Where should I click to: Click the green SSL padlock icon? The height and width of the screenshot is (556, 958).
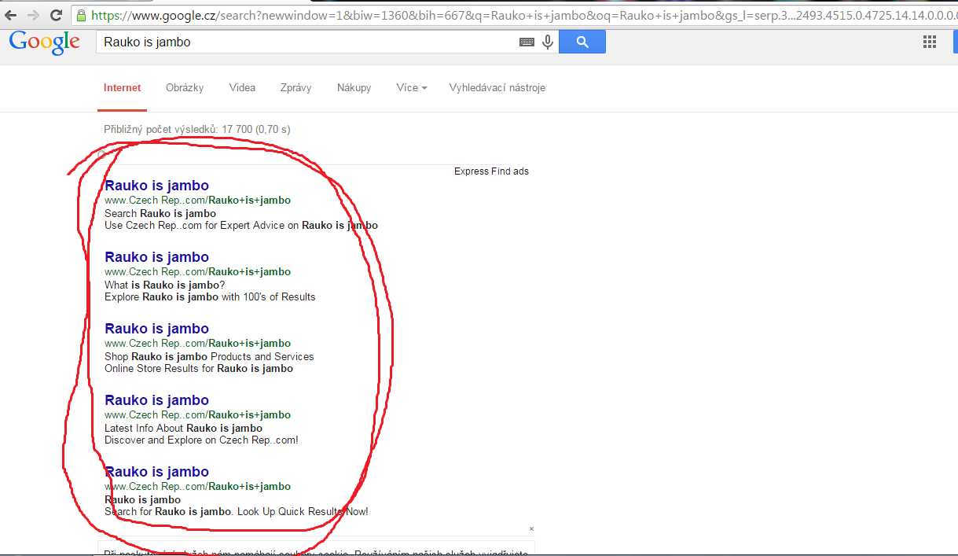pos(81,15)
